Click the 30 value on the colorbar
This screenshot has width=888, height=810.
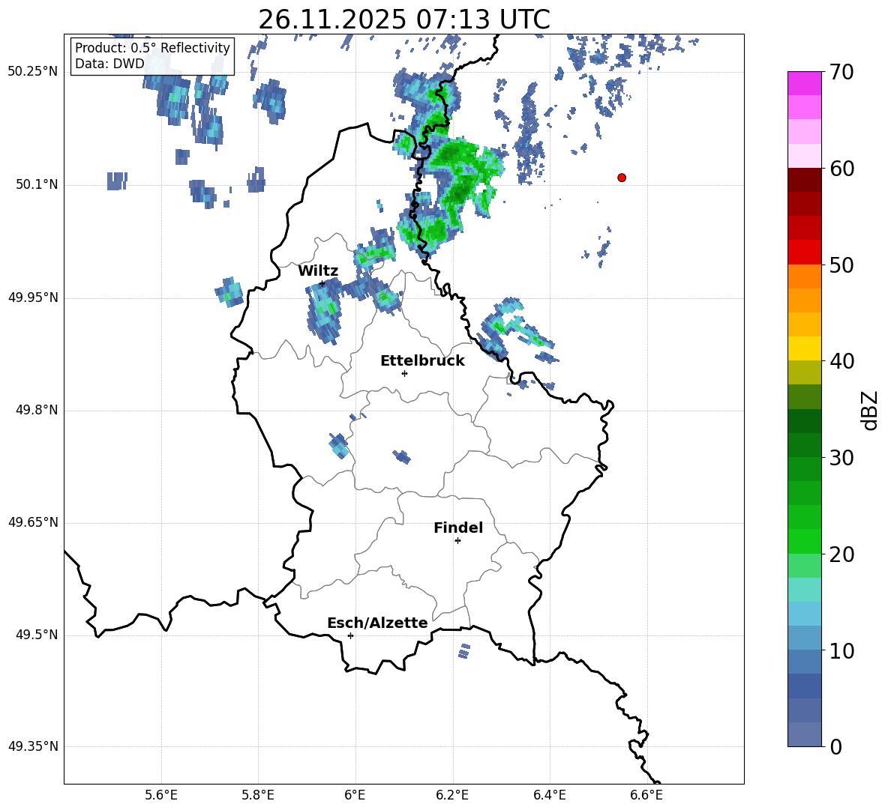[x=841, y=458]
